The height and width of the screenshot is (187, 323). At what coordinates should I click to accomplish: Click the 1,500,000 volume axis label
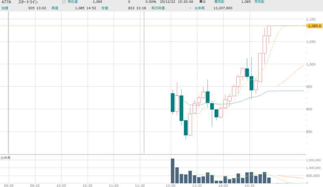coord(313,161)
